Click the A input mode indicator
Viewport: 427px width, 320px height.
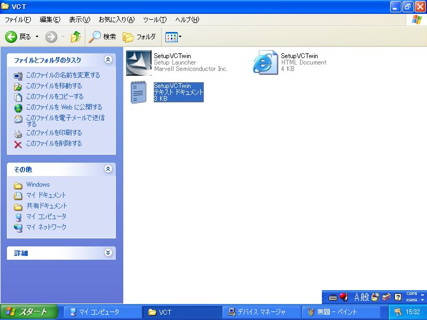coord(357,297)
